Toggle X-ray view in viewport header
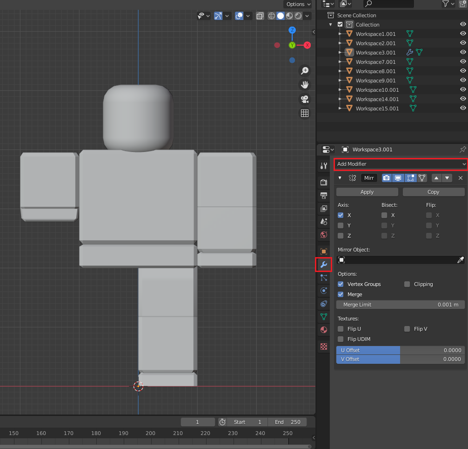 [x=260, y=16]
